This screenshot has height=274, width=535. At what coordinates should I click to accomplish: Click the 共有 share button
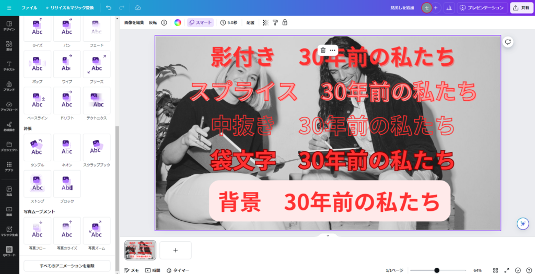pyautogui.click(x=521, y=7)
